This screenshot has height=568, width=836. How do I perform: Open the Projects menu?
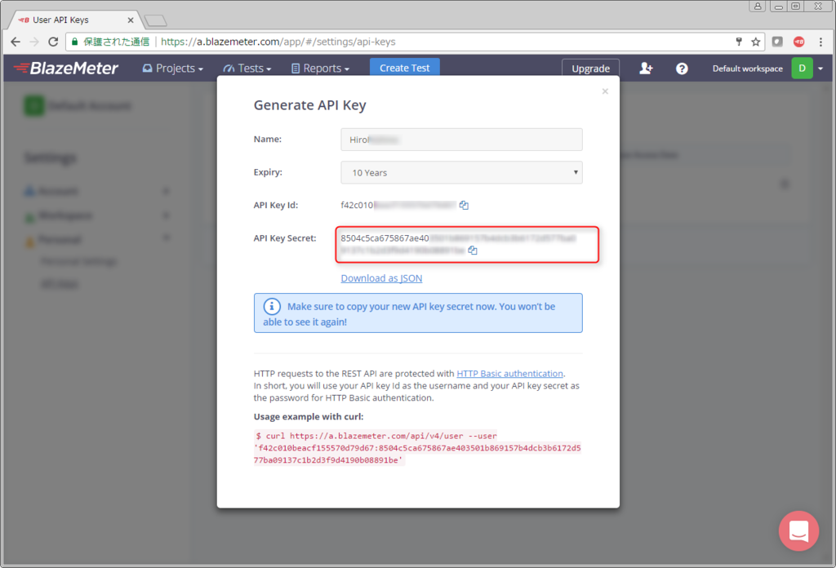coord(173,69)
